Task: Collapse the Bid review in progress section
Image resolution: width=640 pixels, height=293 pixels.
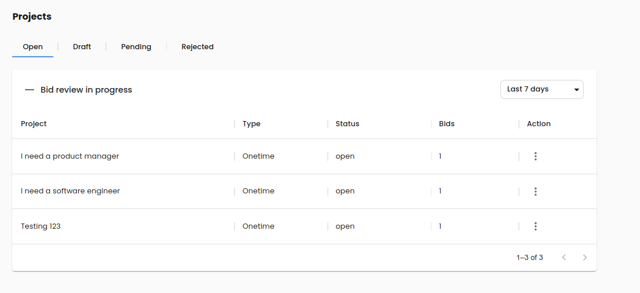Action: click(30, 90)
